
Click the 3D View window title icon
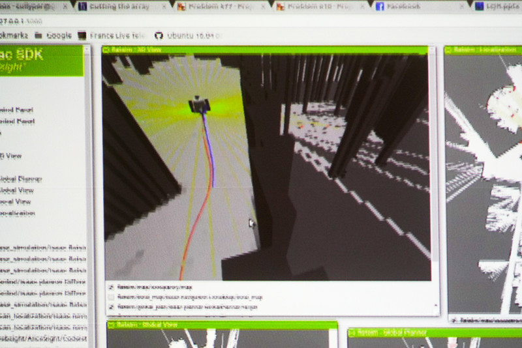pyautogui.click(x=106, y=50)
